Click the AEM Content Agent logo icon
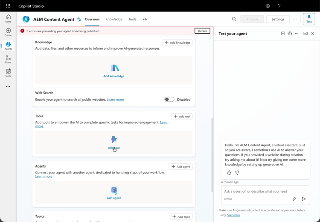Viewport: 320px width, 222px height. pos(26,19)
